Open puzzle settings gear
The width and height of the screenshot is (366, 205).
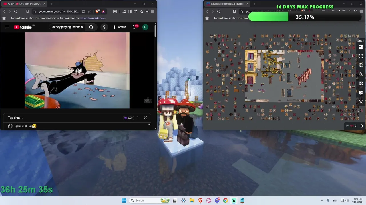coord(361,93)
